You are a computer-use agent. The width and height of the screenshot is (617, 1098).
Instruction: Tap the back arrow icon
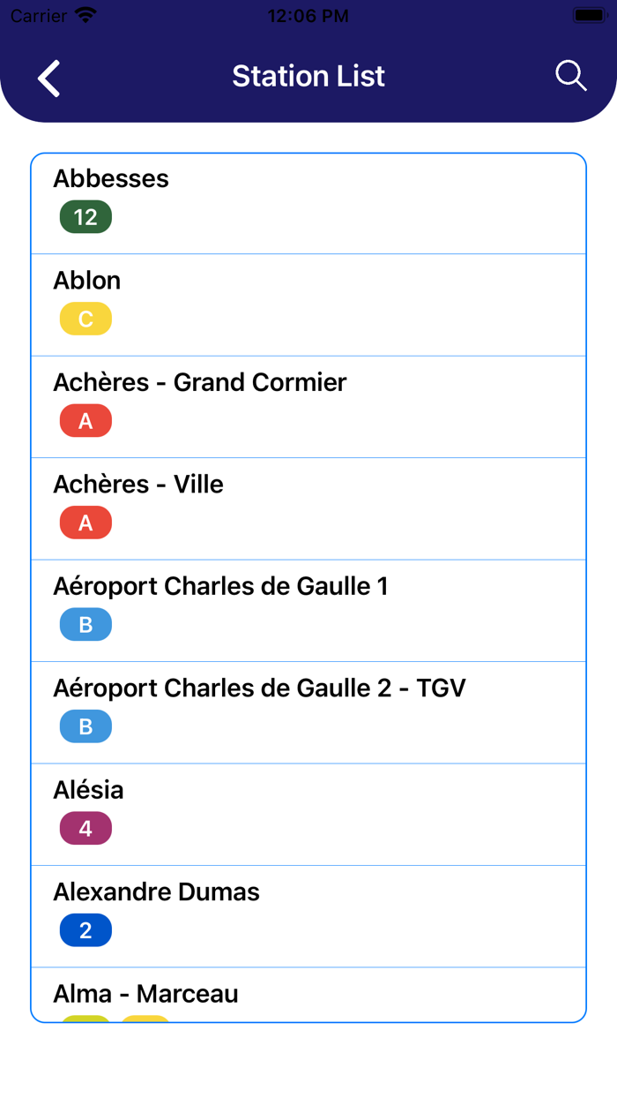coord(49,78)
